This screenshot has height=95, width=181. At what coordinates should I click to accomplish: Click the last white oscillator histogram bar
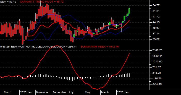pos(129,75)
